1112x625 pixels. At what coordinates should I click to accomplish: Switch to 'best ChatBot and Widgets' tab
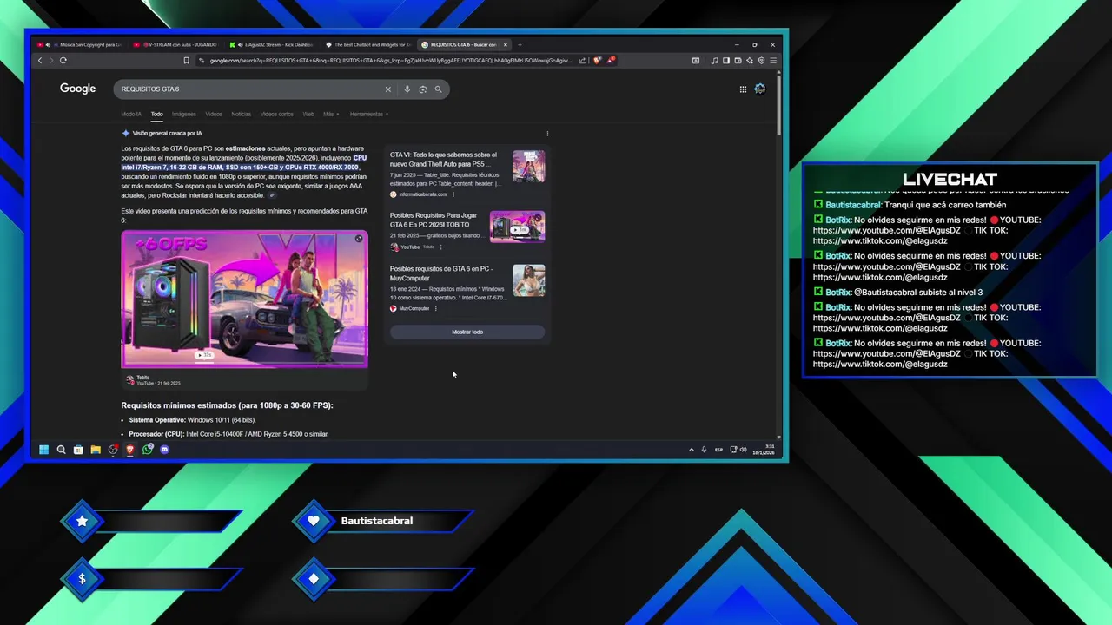(x=369, y=44)
